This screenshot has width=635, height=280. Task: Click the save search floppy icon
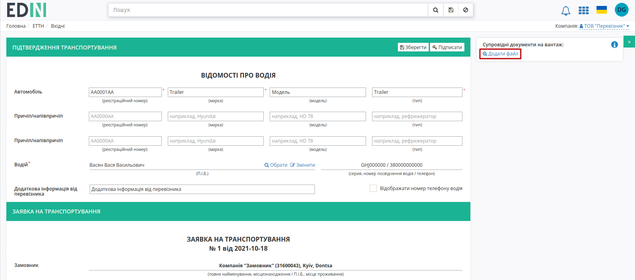click(x=451, y=10)
